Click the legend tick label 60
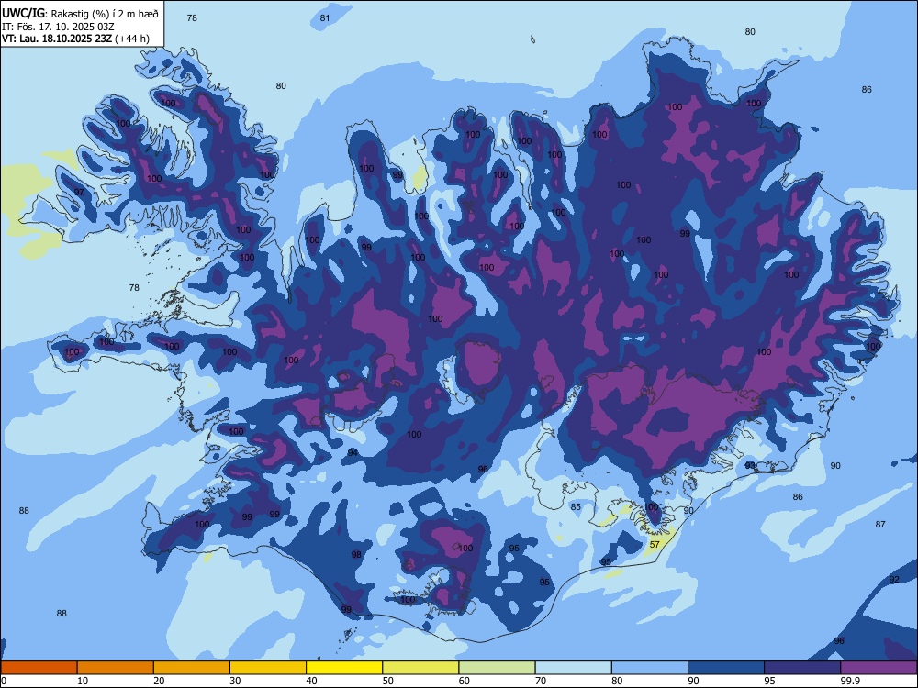Viewport: 918px width, 688px height. (x=465, y=681)
